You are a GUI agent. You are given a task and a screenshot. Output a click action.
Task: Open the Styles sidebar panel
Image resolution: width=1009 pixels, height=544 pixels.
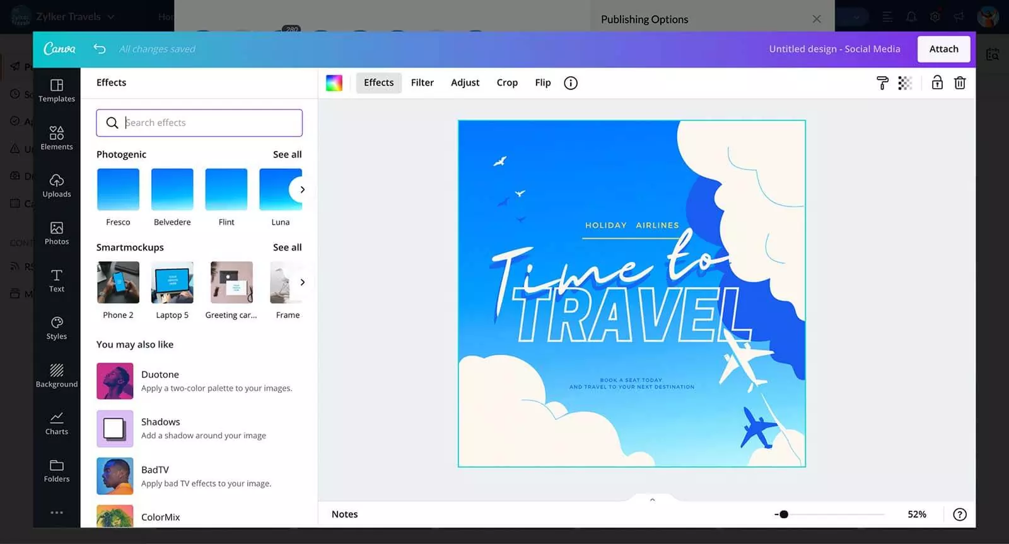(57, 328)
